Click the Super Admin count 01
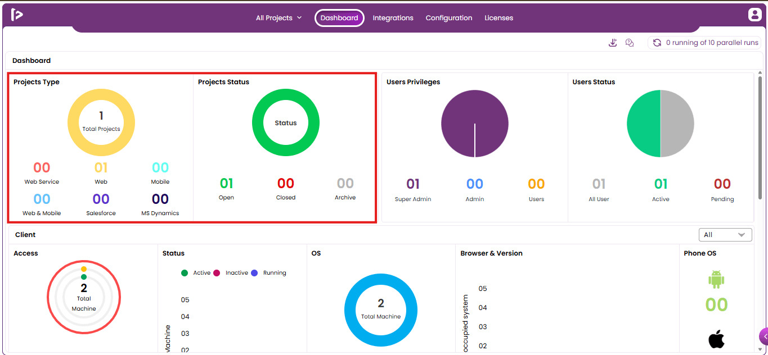 [413, 184]
